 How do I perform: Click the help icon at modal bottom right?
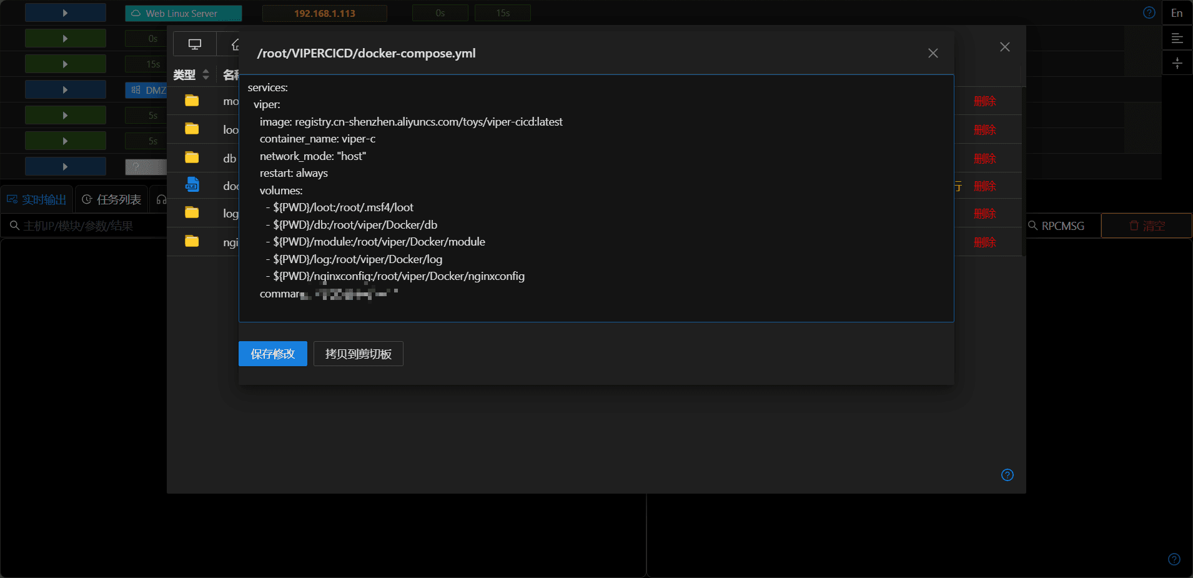coord(1007,475)
